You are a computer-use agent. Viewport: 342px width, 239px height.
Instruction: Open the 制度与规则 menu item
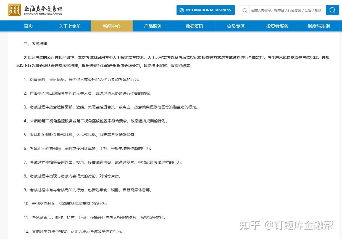(x=319, y=26)
